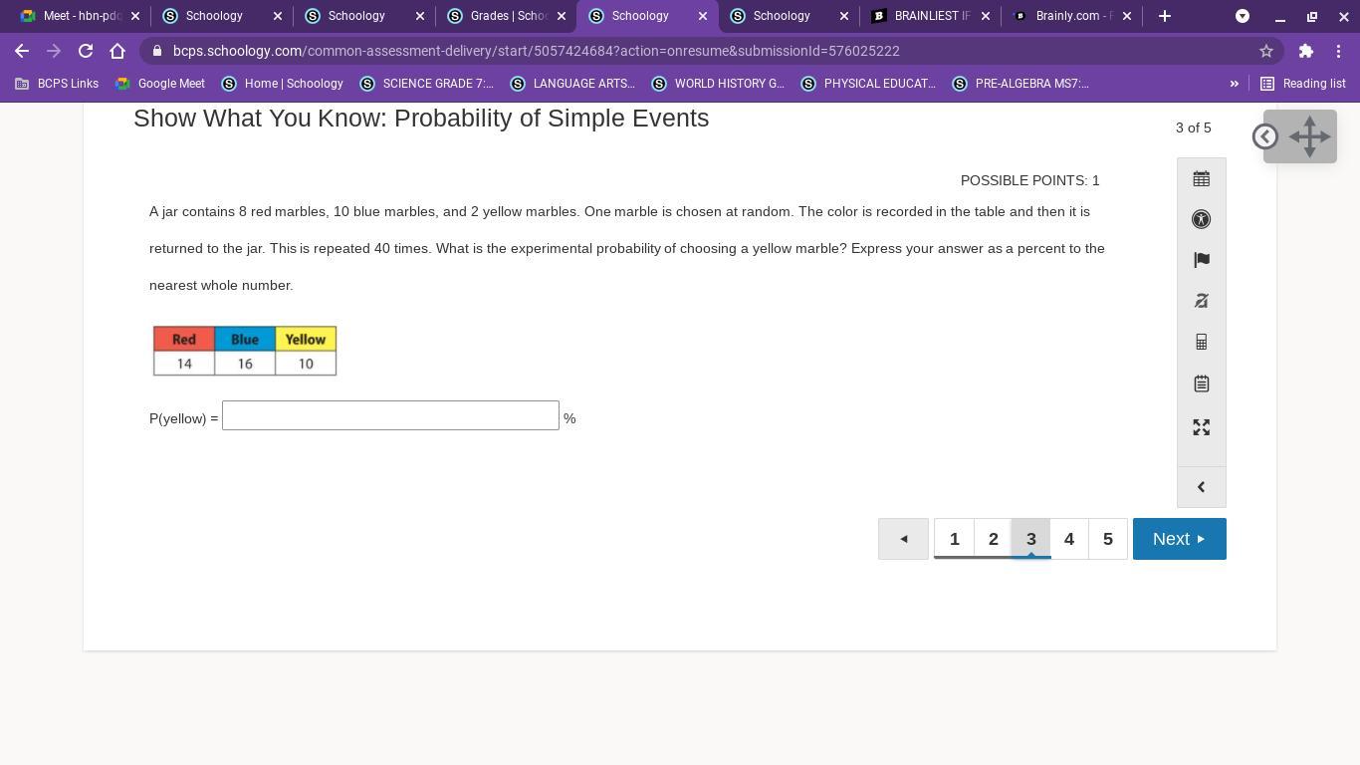Open the Home | Schoology bookmark
This screenshot has width=1360, height=765.
(282, 84)
